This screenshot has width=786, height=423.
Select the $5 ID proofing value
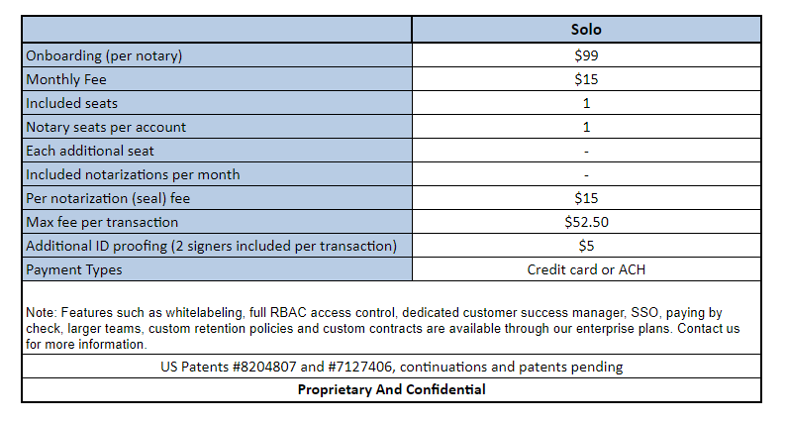pos(586,246)
